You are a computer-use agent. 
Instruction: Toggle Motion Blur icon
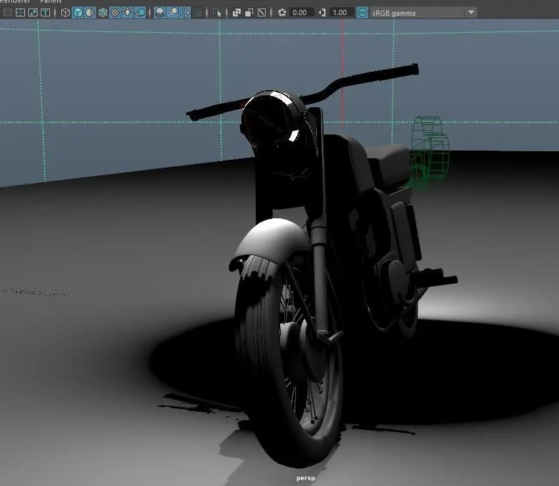click(172, 13)
